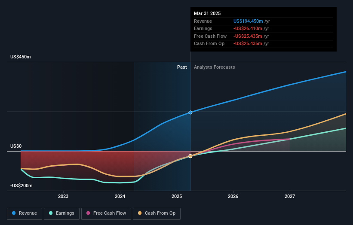Image resolution: width=353 pixels, height=225 pixels.
Task: Click the Analysts Forecasts label
Action: [x=214, y=67]
